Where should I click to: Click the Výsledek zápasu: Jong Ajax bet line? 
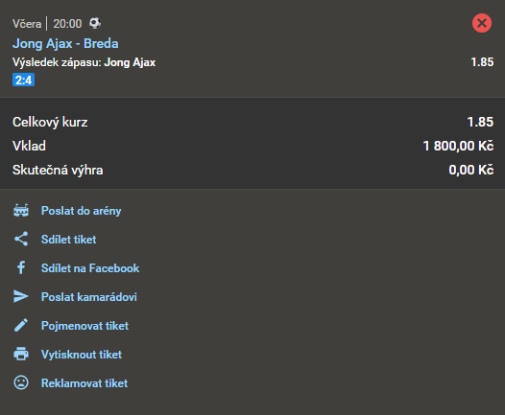(x=84, y=62)
